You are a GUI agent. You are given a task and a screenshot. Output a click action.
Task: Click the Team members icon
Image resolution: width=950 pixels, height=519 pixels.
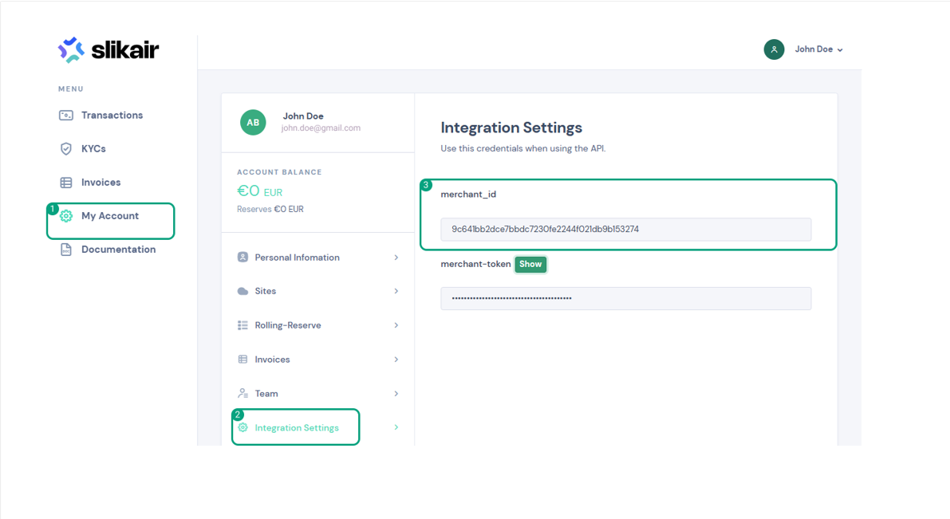click(x=244, y=393)
